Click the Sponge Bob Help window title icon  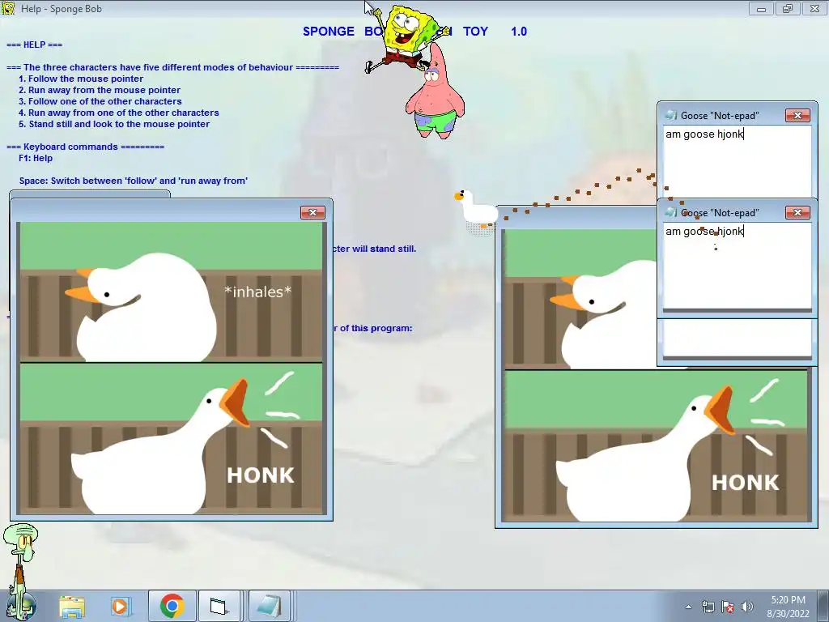(x=8, y=8)
